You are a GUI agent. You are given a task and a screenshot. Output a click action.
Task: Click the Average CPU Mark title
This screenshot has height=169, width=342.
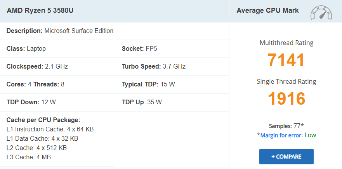click(267, 10)
